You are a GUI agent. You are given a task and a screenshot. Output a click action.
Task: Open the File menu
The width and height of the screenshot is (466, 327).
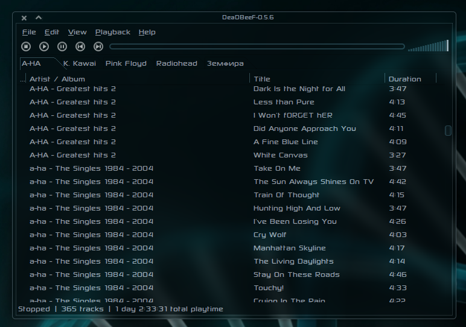[x=29, y=32]
